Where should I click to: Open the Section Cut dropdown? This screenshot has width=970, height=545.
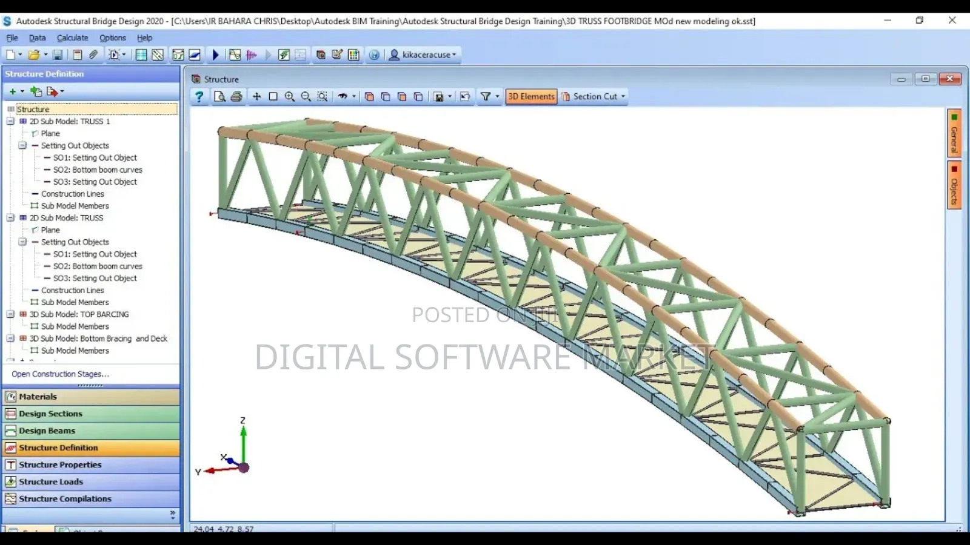tap(593, 96)
